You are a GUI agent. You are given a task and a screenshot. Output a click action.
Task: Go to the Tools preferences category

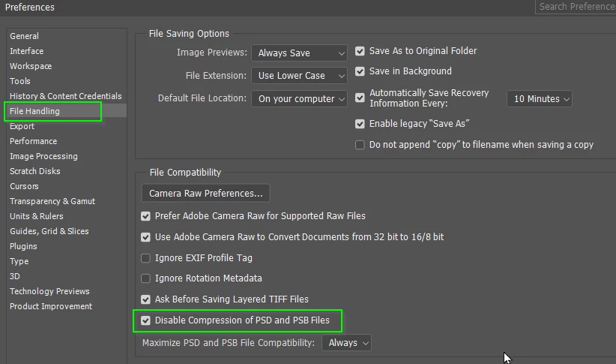pyautogui.click(x=20, y=81)
